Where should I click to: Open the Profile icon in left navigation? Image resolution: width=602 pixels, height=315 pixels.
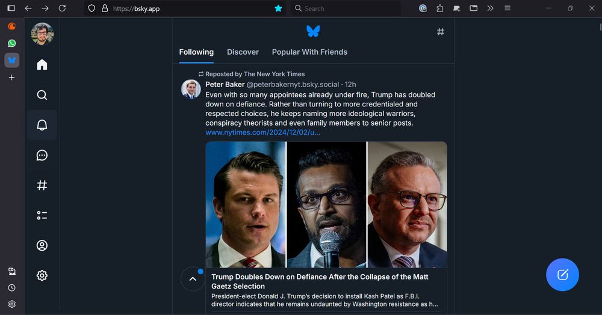click(x=42, y=245)
